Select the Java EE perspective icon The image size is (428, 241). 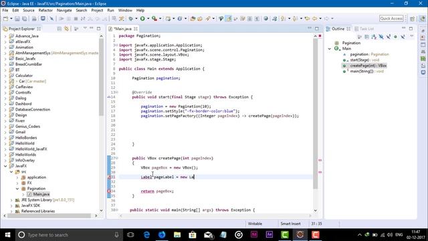(422, 19)
